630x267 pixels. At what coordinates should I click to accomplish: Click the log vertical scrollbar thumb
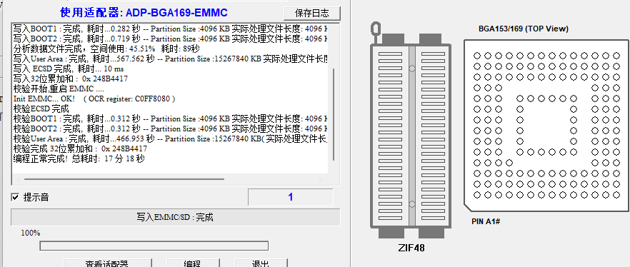point(334,114)
